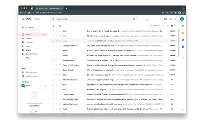Open the Inbox folder
205x123 pixels.
click(34, 34)
